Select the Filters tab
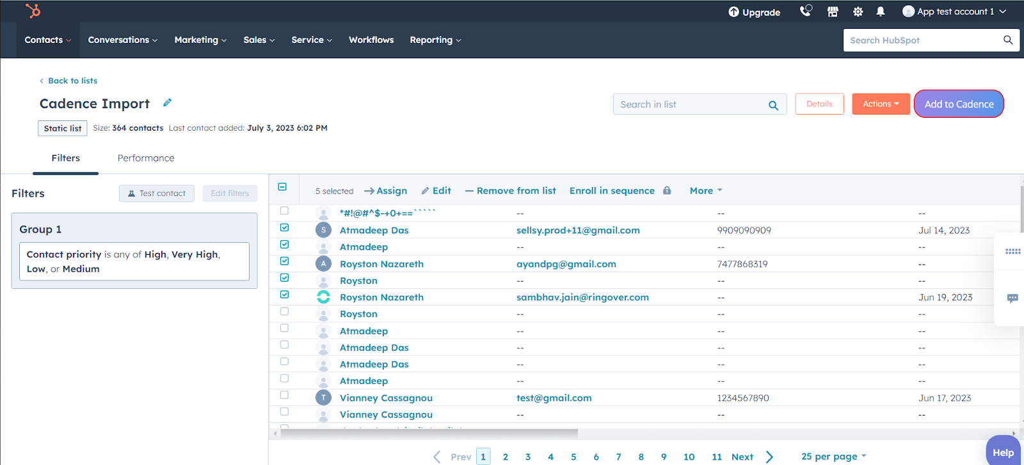1024x465 pixels. (66, 158)
